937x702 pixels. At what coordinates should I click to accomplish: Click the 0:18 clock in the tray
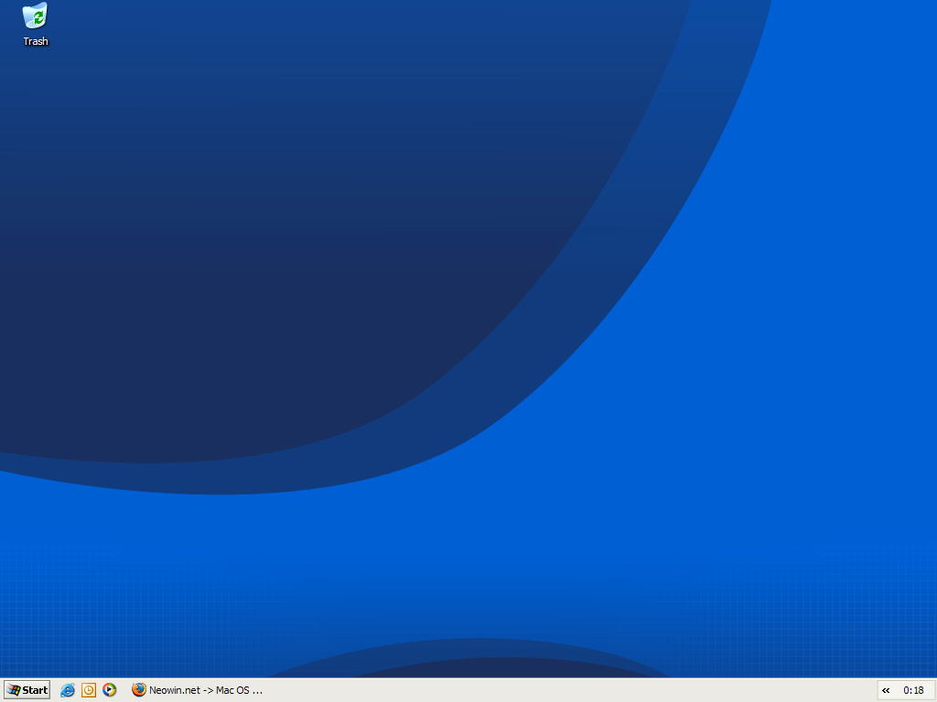coord(914,691)
